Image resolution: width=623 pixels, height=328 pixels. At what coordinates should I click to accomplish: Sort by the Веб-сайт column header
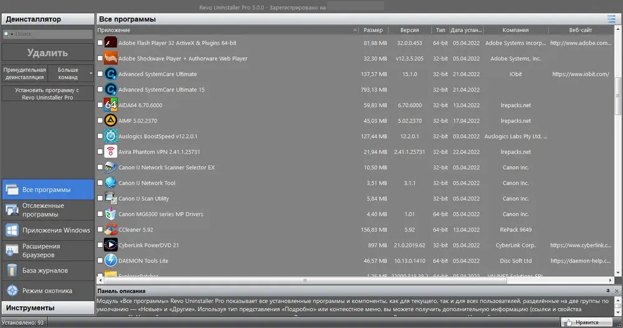point(581,30)
